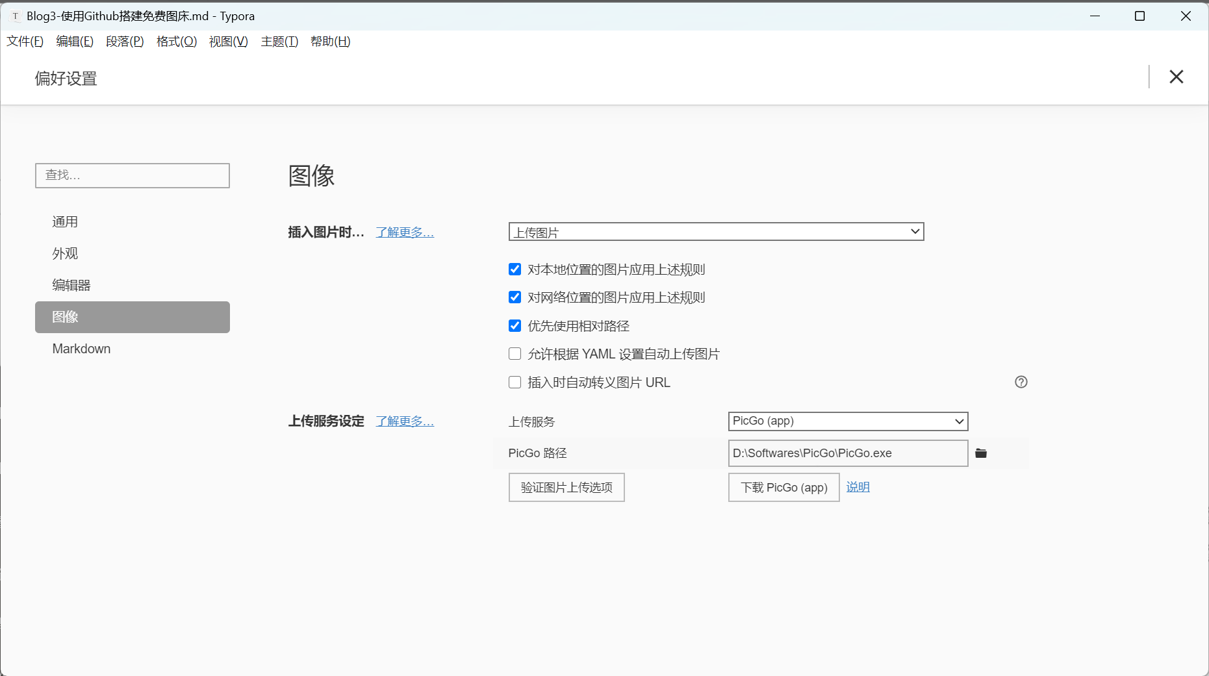Close the preferences panel with X

(1176, 77)
